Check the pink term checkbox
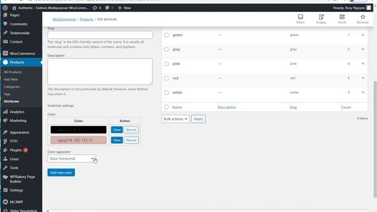The width and height of the screenshot is (377, 212). click(x=166, y=64)
